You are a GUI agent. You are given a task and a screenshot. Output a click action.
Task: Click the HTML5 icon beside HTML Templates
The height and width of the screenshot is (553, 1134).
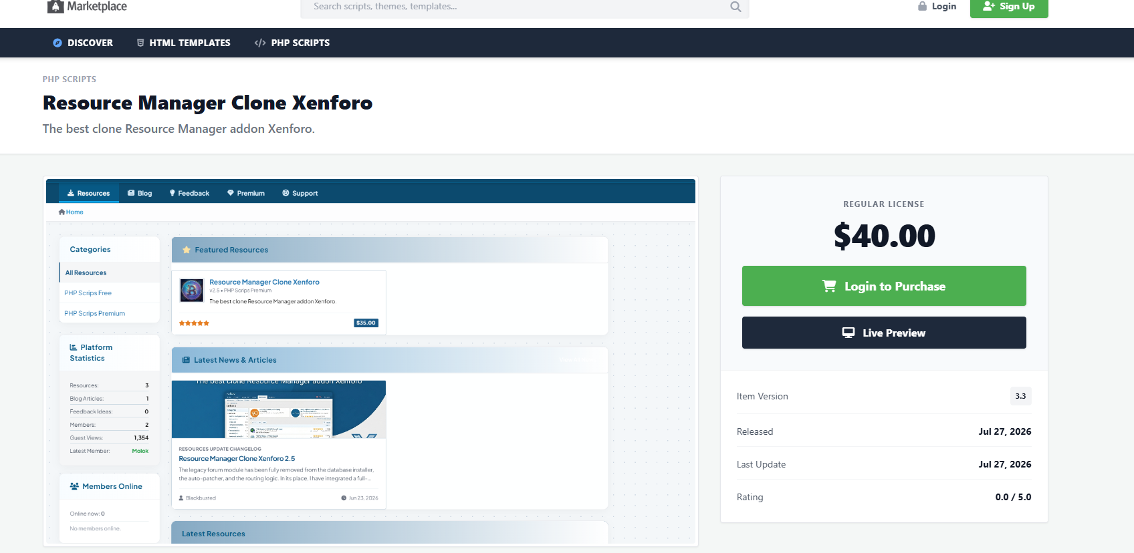pyautogui.click(x=140, y=43)
